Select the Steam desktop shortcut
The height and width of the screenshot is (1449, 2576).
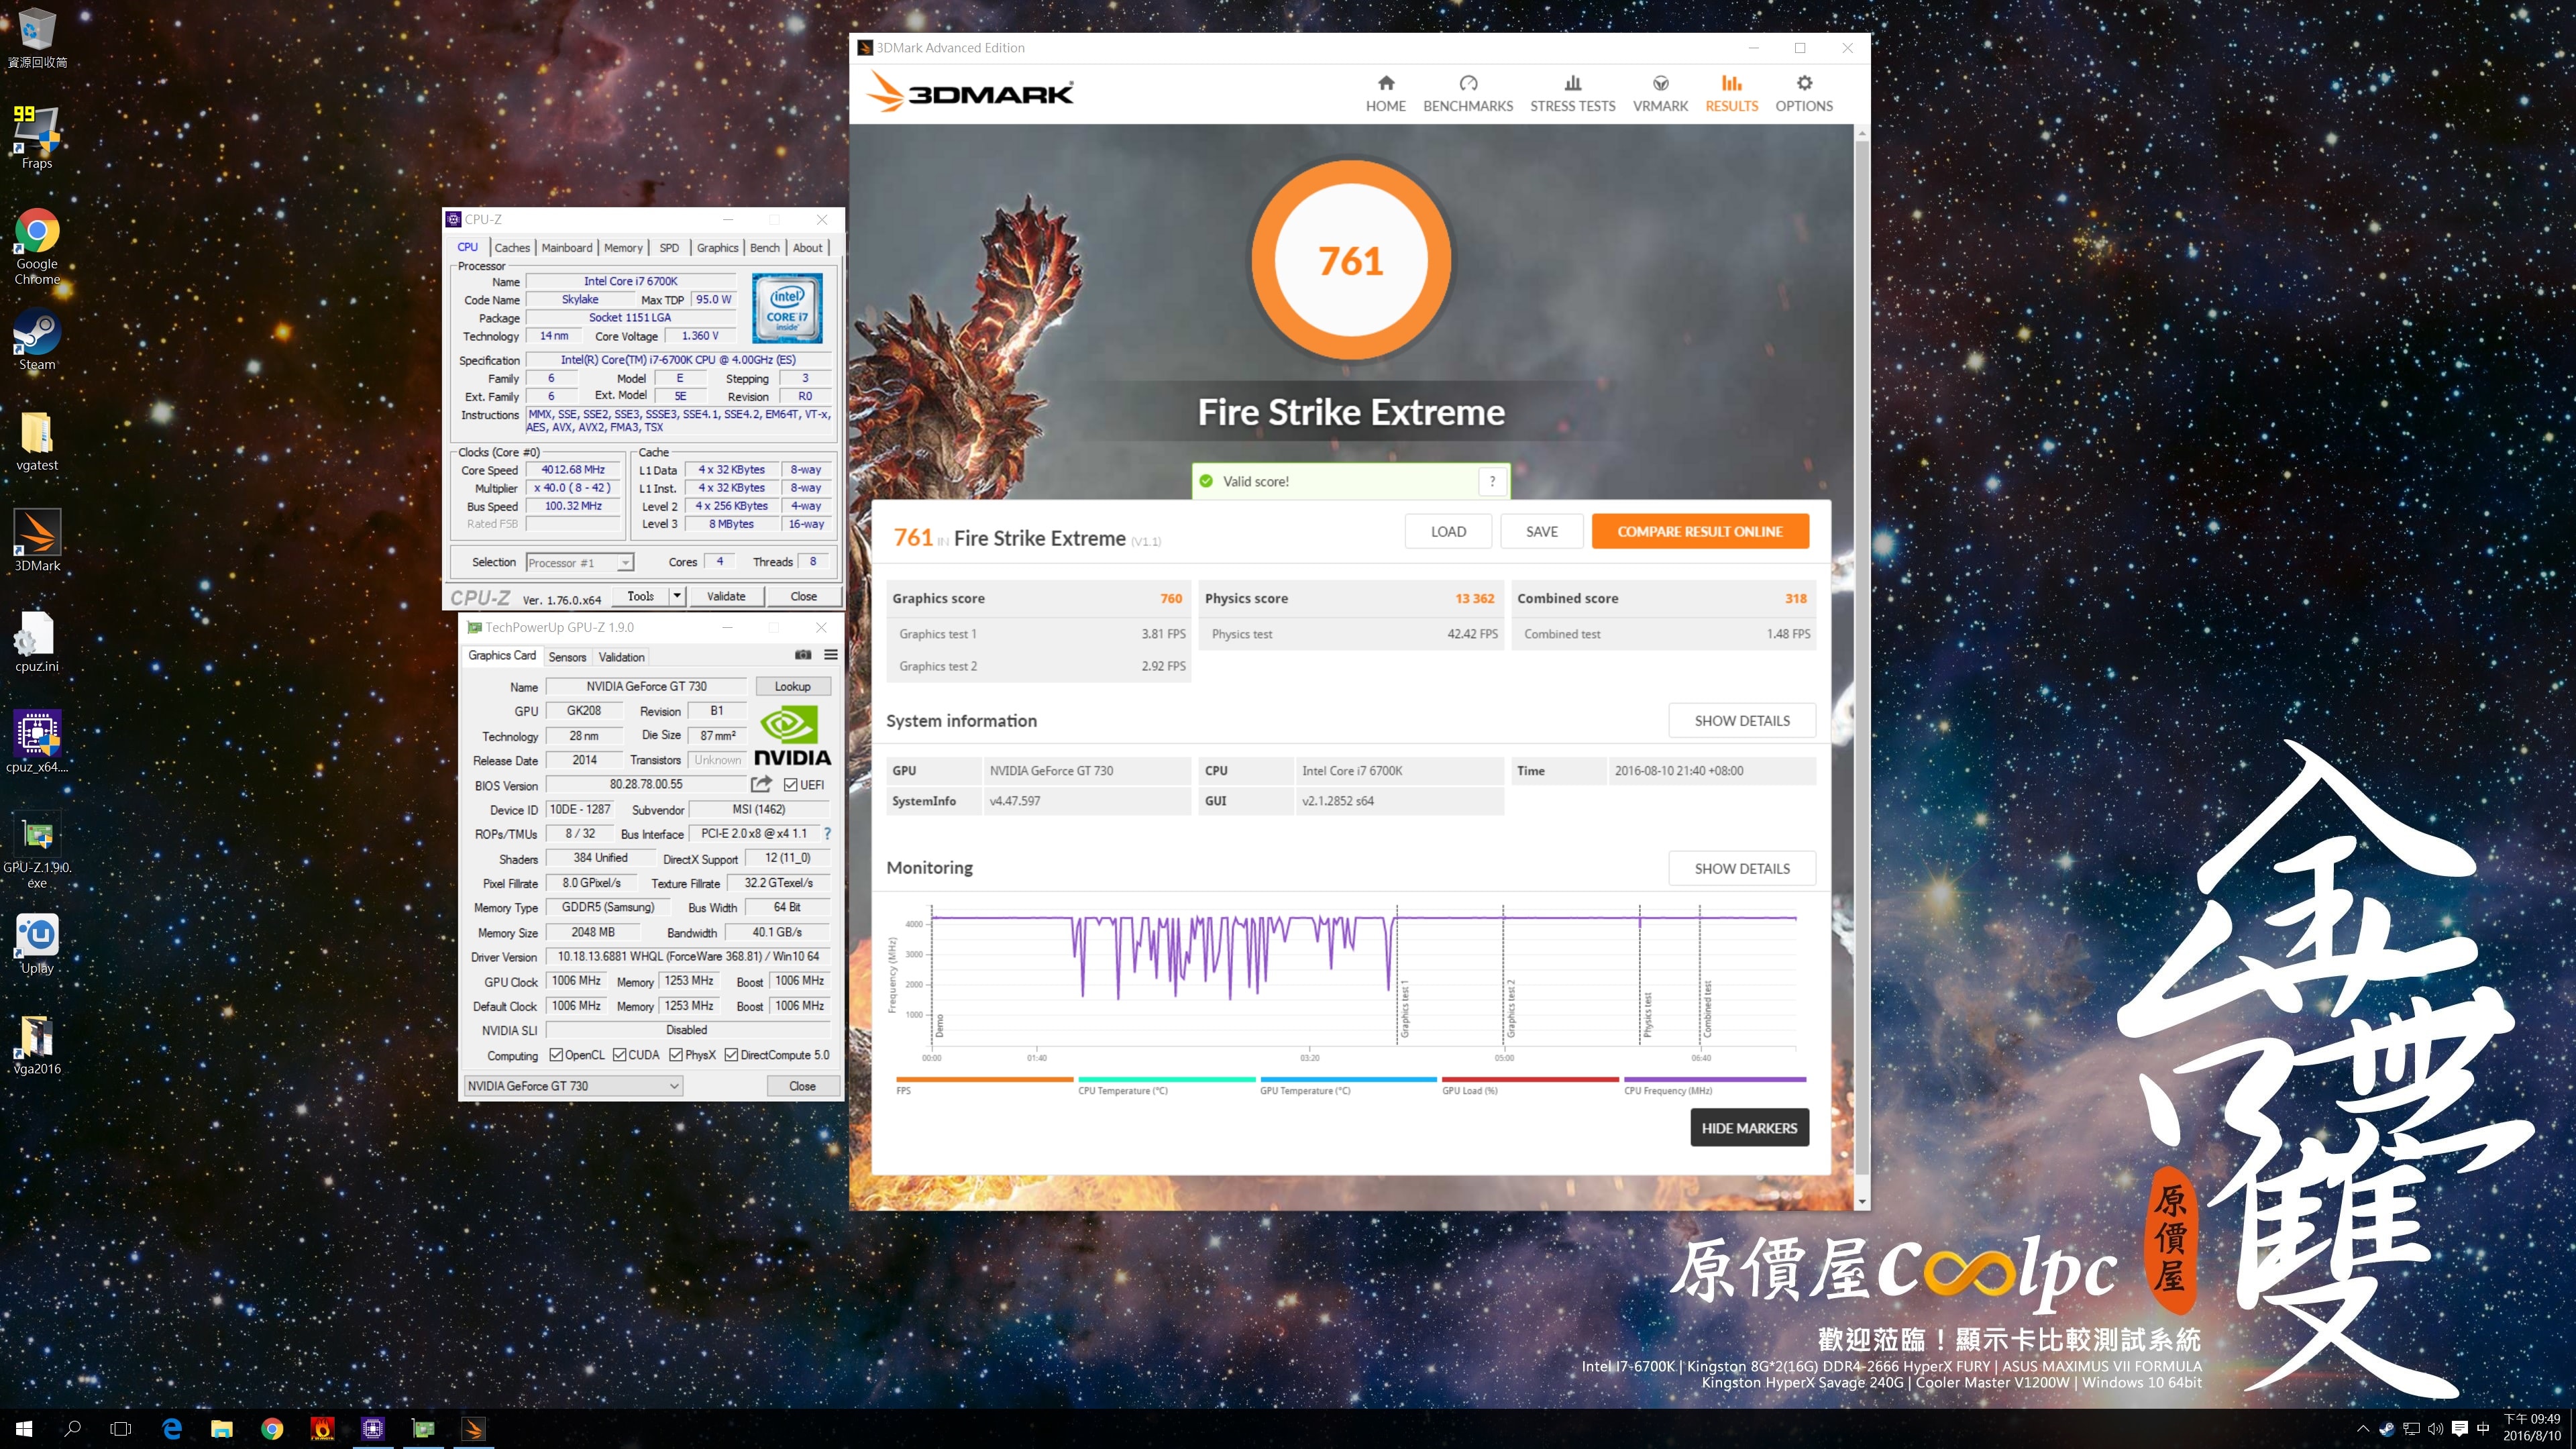tap(37, 340)
